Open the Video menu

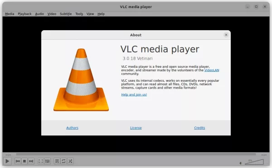52,14
